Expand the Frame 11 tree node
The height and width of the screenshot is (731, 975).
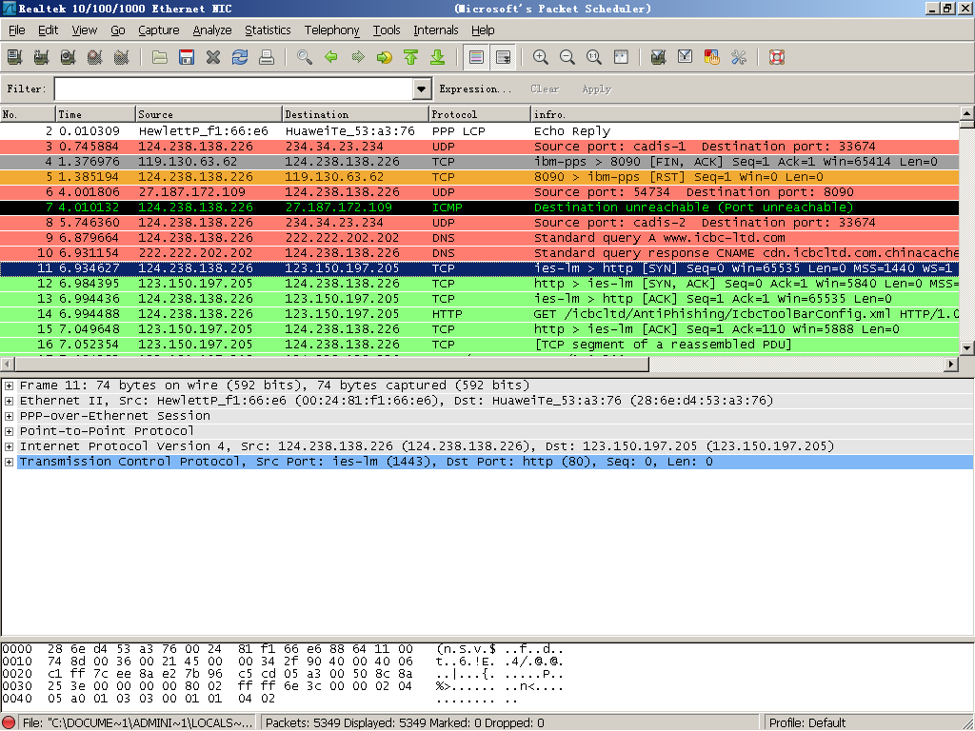tap(9, 385)
